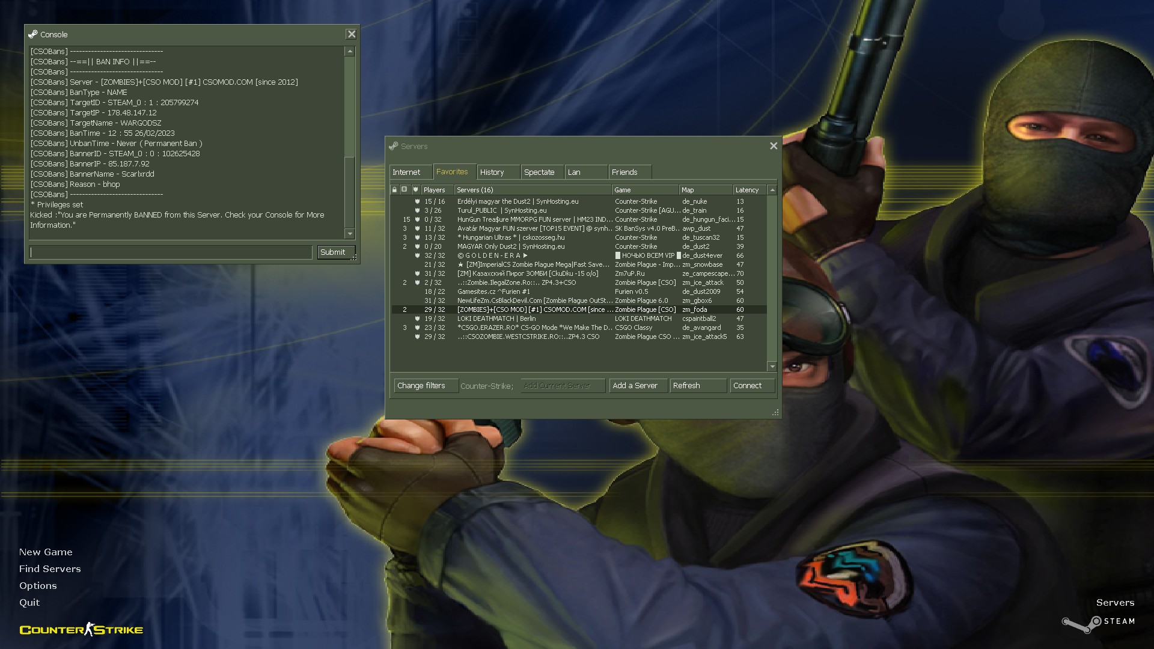
Task: Click the Counter-Strike logo at bottom-left
Action: point(81,629)
